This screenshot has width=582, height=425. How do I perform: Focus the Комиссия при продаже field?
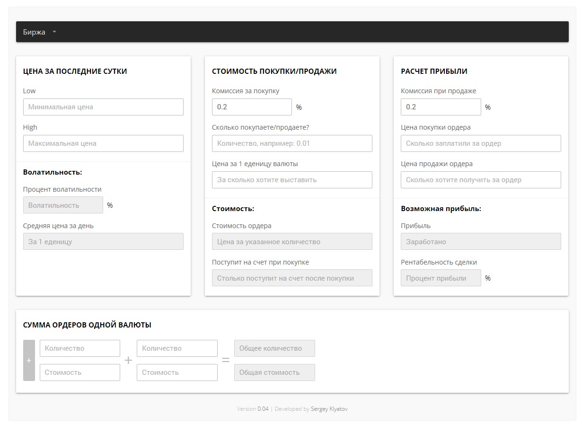click(441, 107)
